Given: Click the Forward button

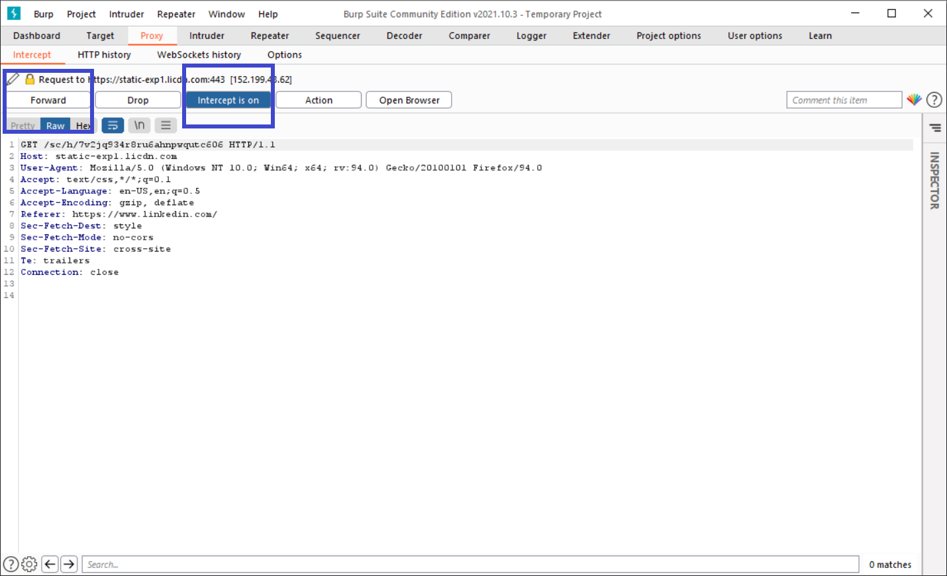Looking at the screenshot, I should click(48, 100).
